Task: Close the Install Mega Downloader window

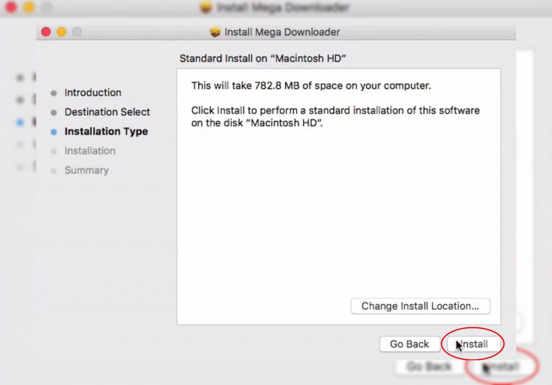Action: click(46, 32)
